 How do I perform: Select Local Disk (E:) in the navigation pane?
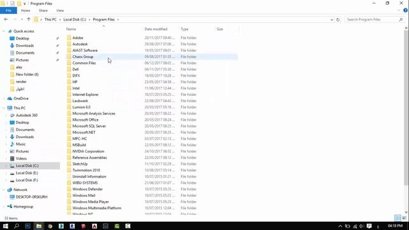[x=27, y=173]
